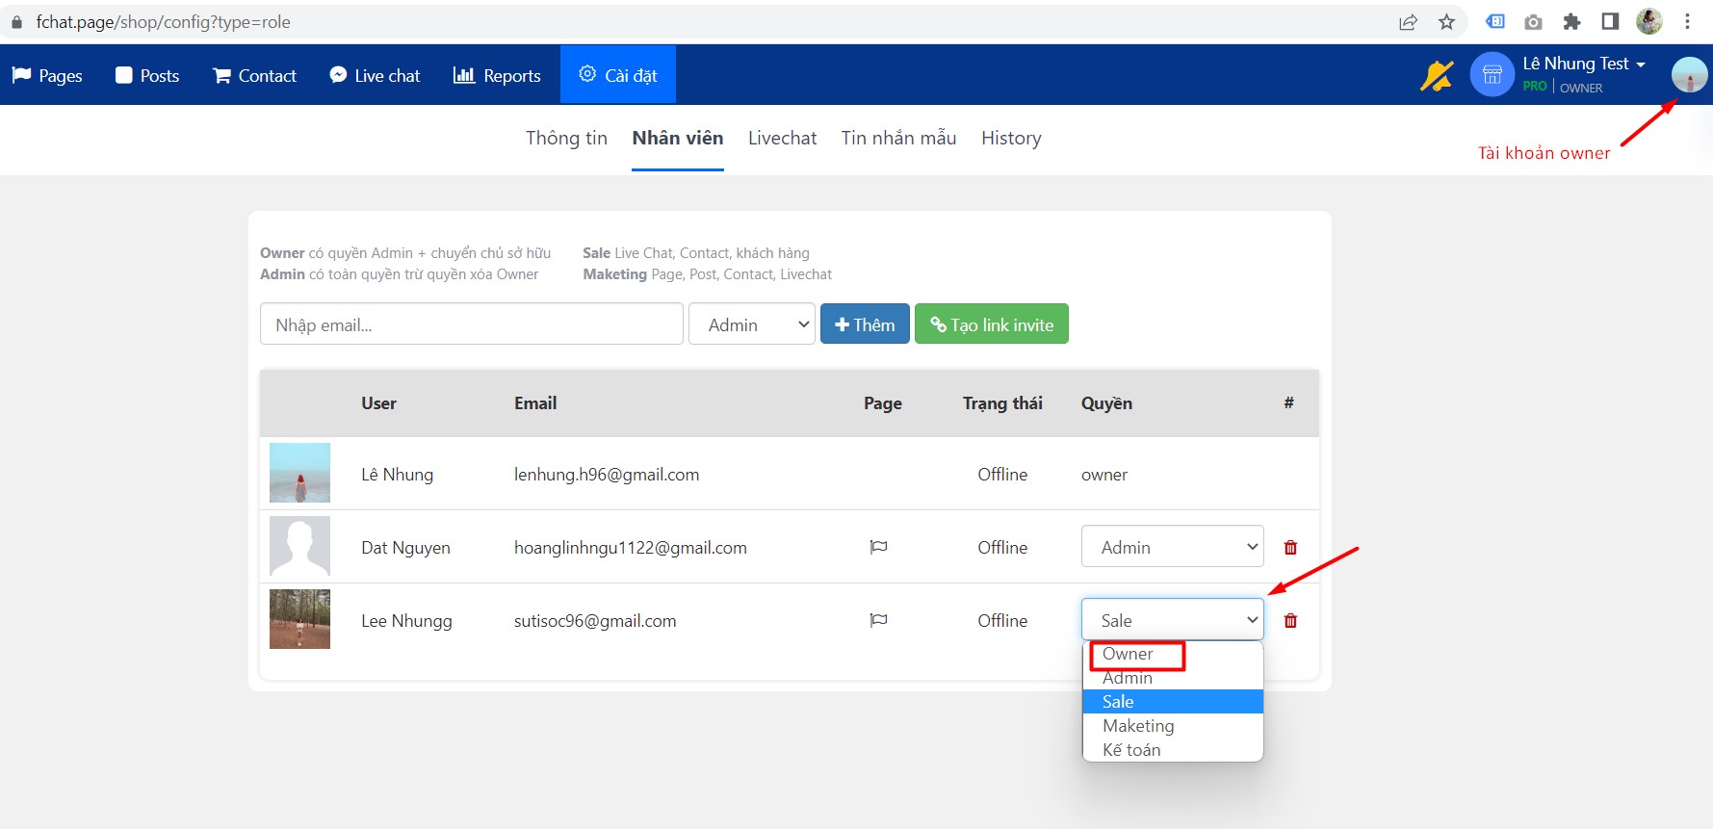
Task: Switch to the Livechat settings tab
Action: click(x=782, y=139)
